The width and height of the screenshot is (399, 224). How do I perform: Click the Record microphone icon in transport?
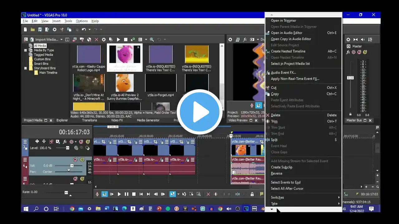pos(97,194)
